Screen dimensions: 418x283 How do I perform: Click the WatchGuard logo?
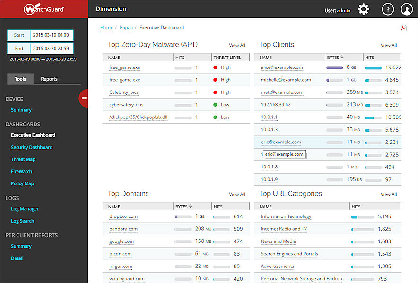(43, 8)
